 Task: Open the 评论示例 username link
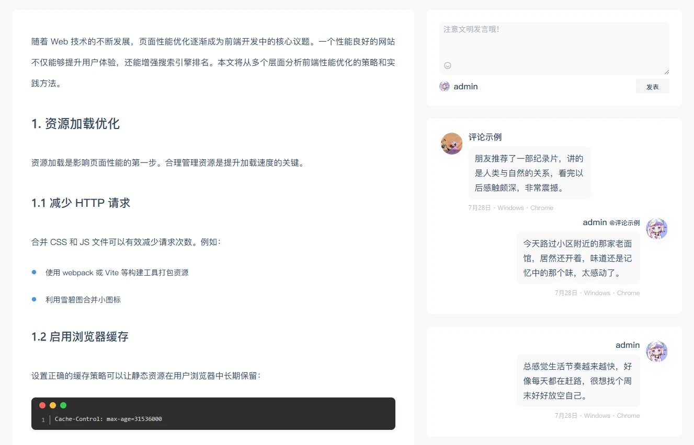click(x=485, y=137)
